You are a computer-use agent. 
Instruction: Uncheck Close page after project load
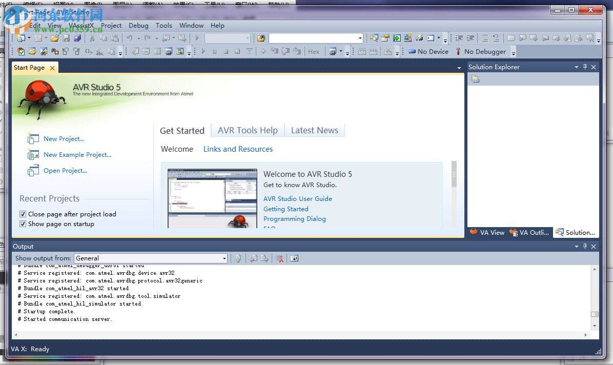(x=23, y=214)
